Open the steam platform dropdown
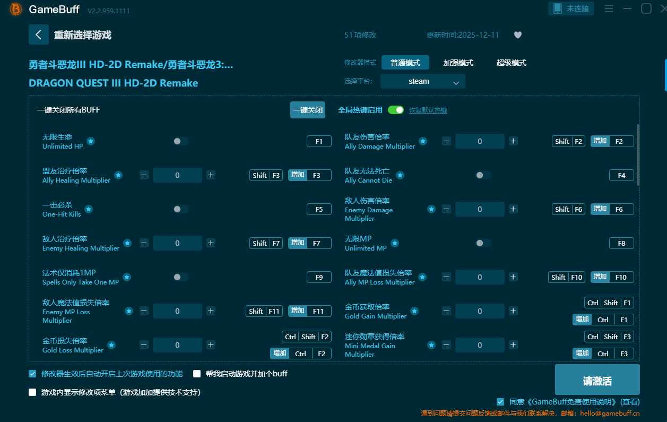 tap(422, 81)
